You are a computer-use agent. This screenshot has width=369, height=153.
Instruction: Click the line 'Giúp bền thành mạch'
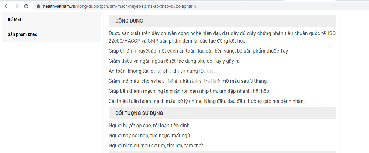[x=189, y=91]
